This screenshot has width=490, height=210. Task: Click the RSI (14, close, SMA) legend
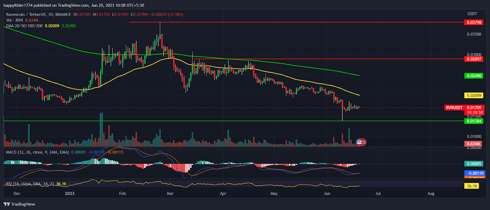(30, 184)
